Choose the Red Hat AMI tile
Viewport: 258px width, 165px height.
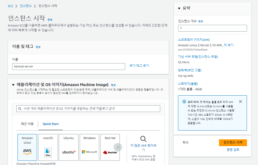coord(110,147)
